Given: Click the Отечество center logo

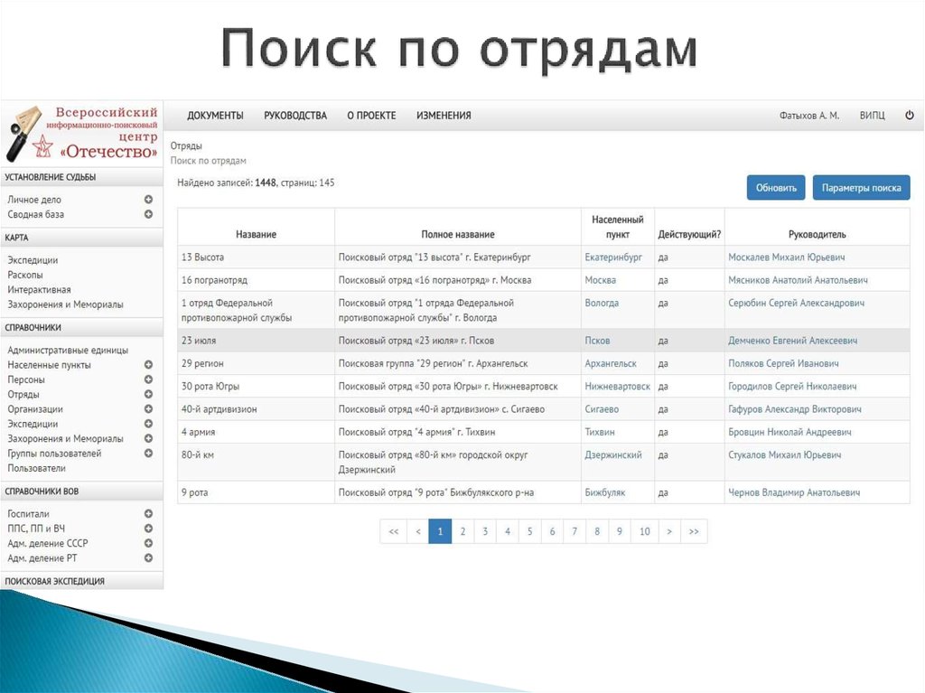Looking at the screenshot, I should pos(82,133).
